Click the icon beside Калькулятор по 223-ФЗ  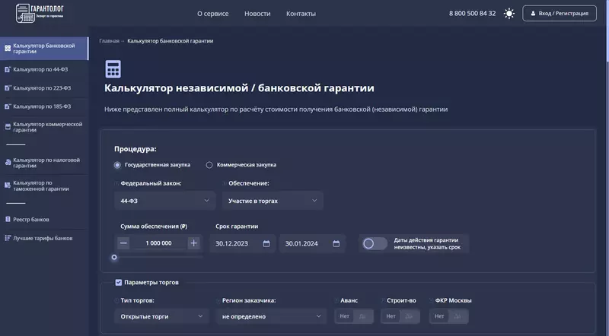click(8, 88)
